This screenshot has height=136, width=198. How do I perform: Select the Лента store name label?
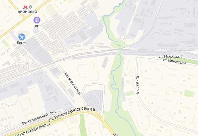coord(22,43)
